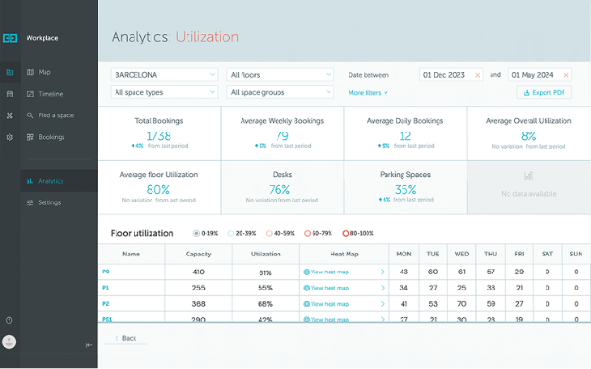The image size is (591, 369).
Task: Open the P2 floor link
Action: pos(106,304)
